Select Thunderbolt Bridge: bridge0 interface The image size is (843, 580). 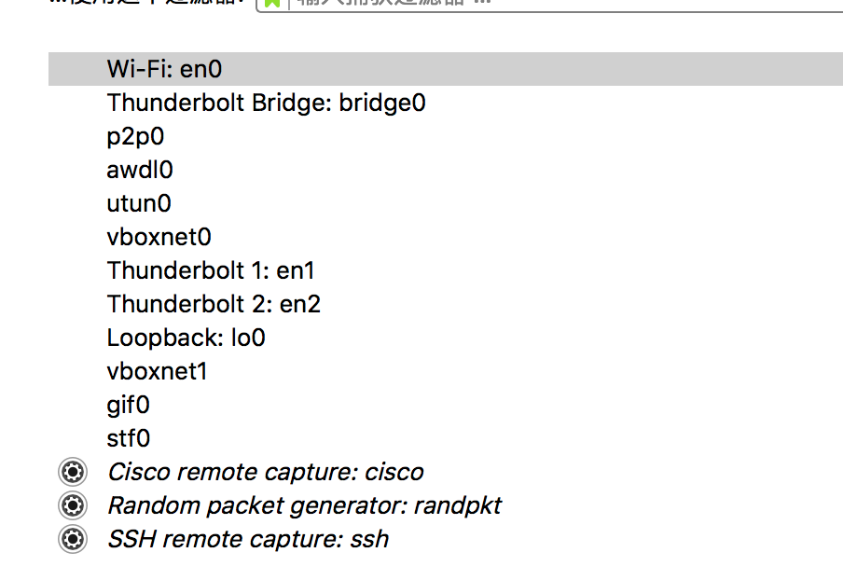(446, 103)
